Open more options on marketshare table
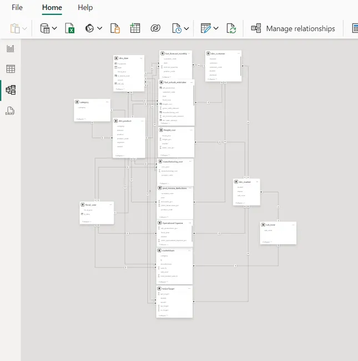Image resolution: width=358 pixels, height=361 pixels. coord(189,250)
